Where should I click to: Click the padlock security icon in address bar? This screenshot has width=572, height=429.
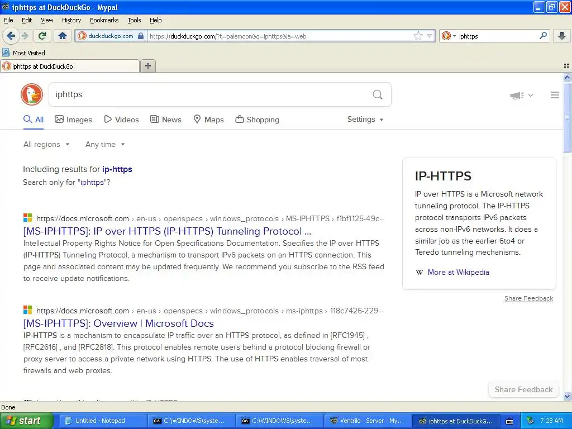[141, 36]
